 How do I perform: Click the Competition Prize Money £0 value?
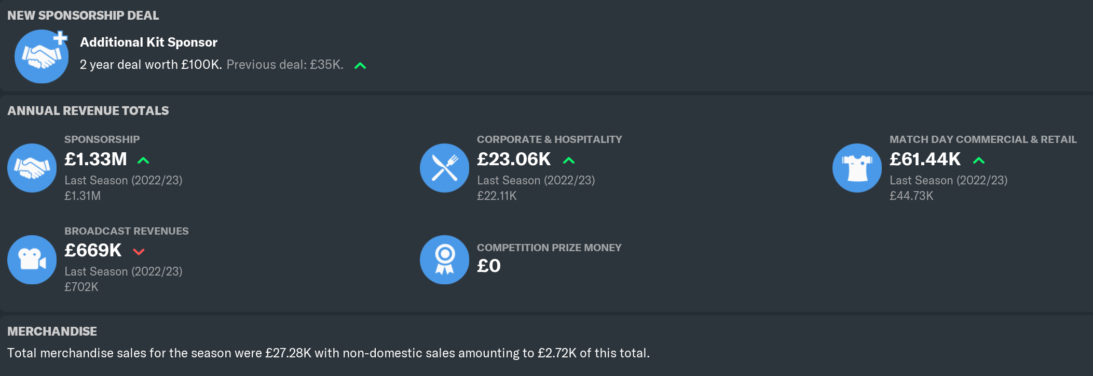click(x=489, y=266)
